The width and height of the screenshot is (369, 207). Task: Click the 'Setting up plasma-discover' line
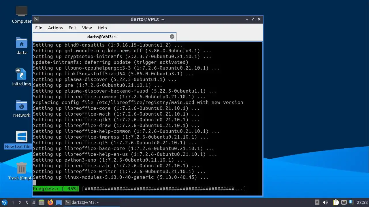click(x=105, y=79)
